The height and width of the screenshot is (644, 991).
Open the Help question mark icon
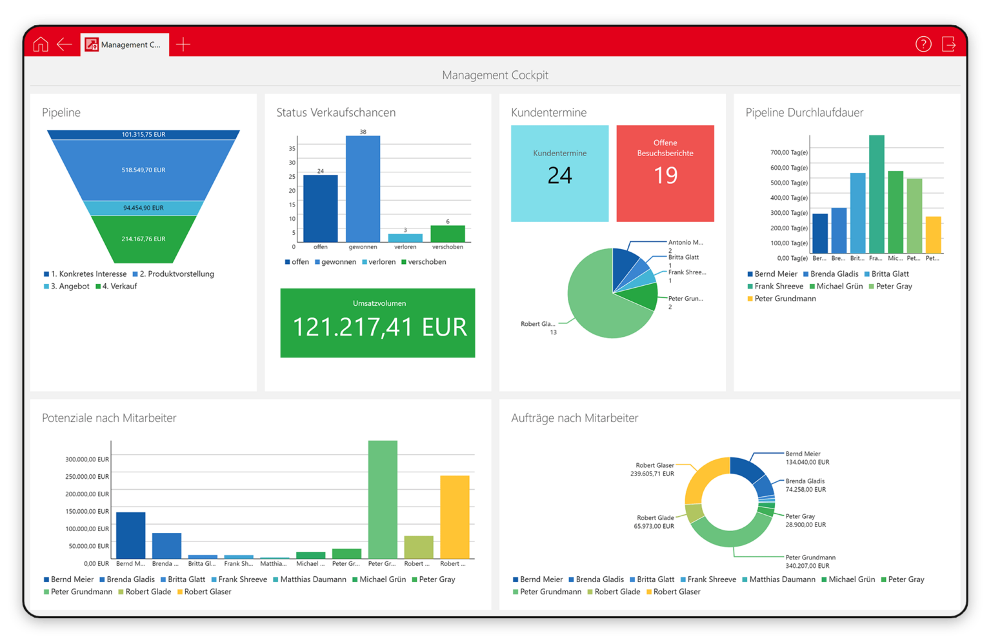click(x=923, y=44)
